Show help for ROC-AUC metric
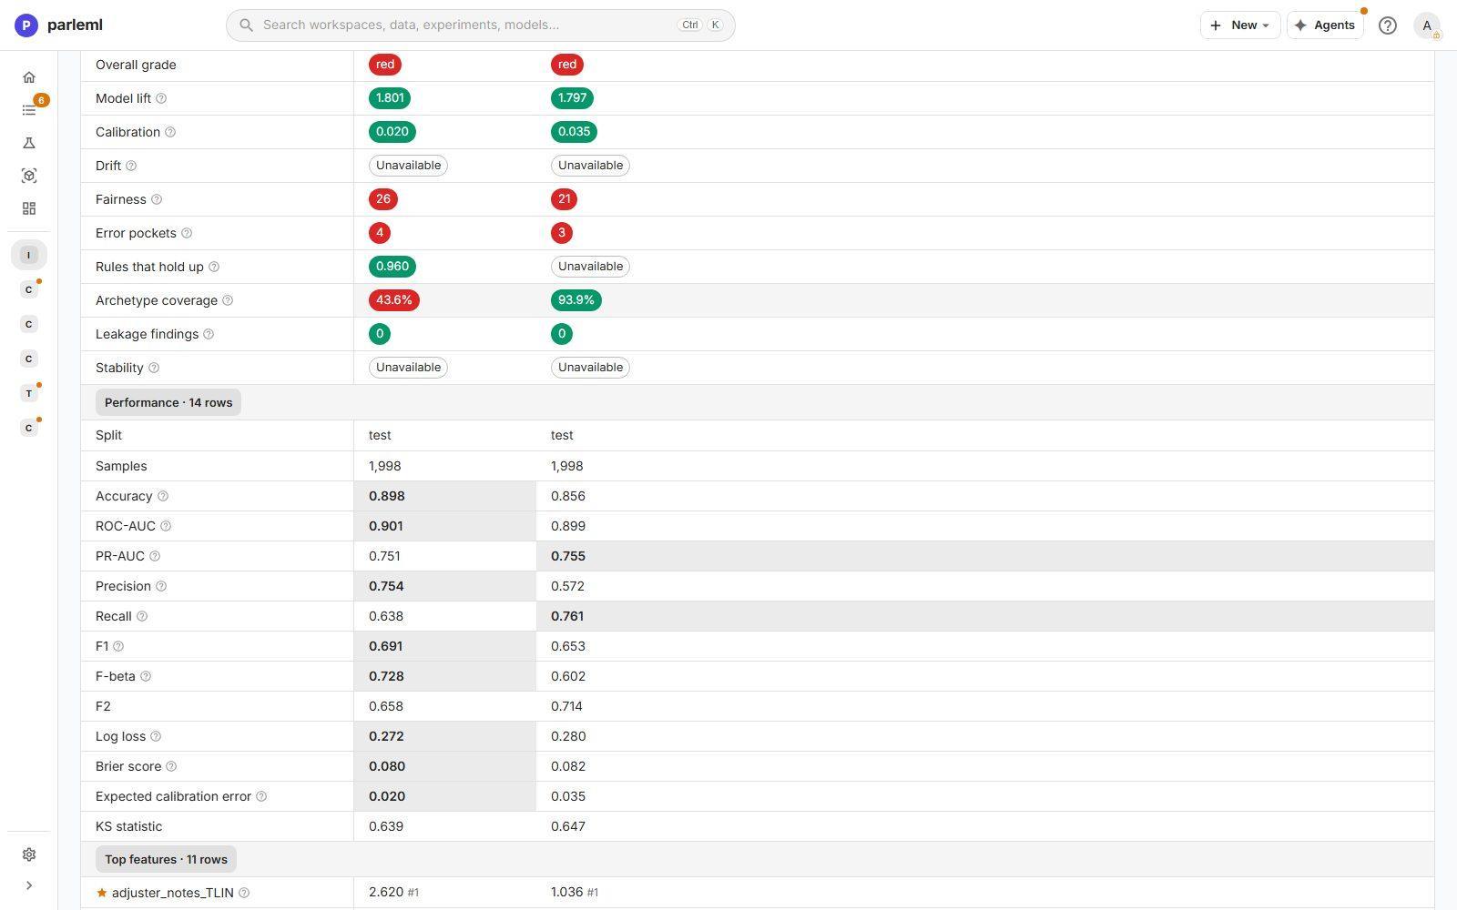This screenshot has height=910, width=1457. click(166, 526)
